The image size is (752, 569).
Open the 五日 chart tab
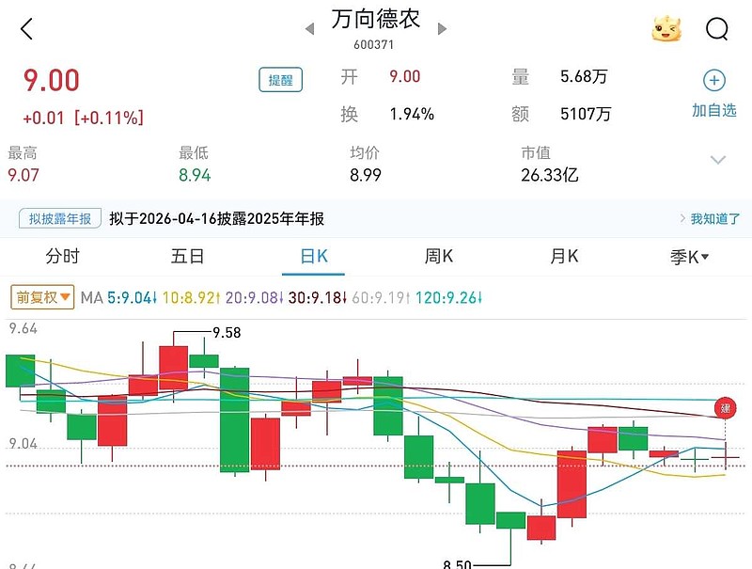point(188,257)
